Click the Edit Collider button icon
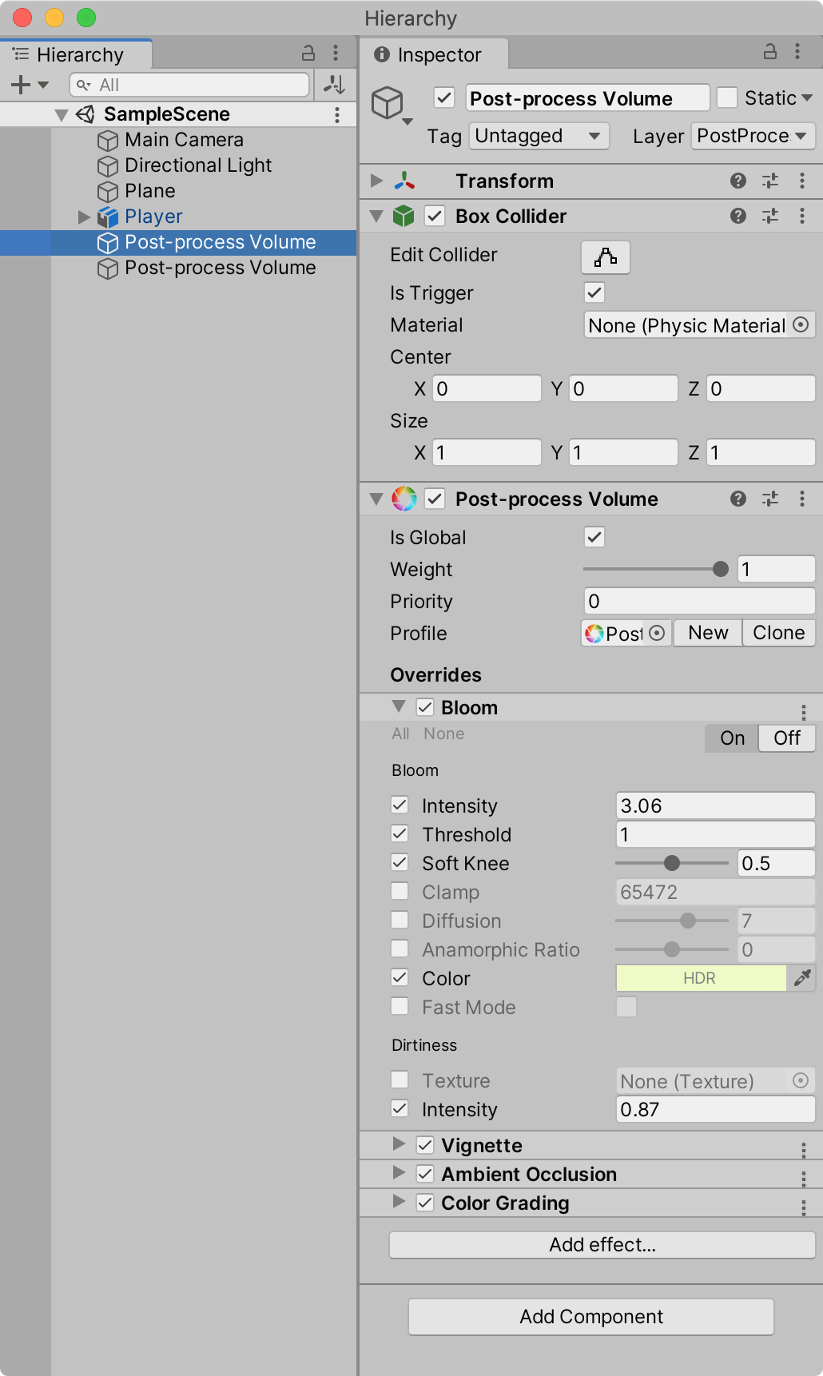 coord(606,257)
